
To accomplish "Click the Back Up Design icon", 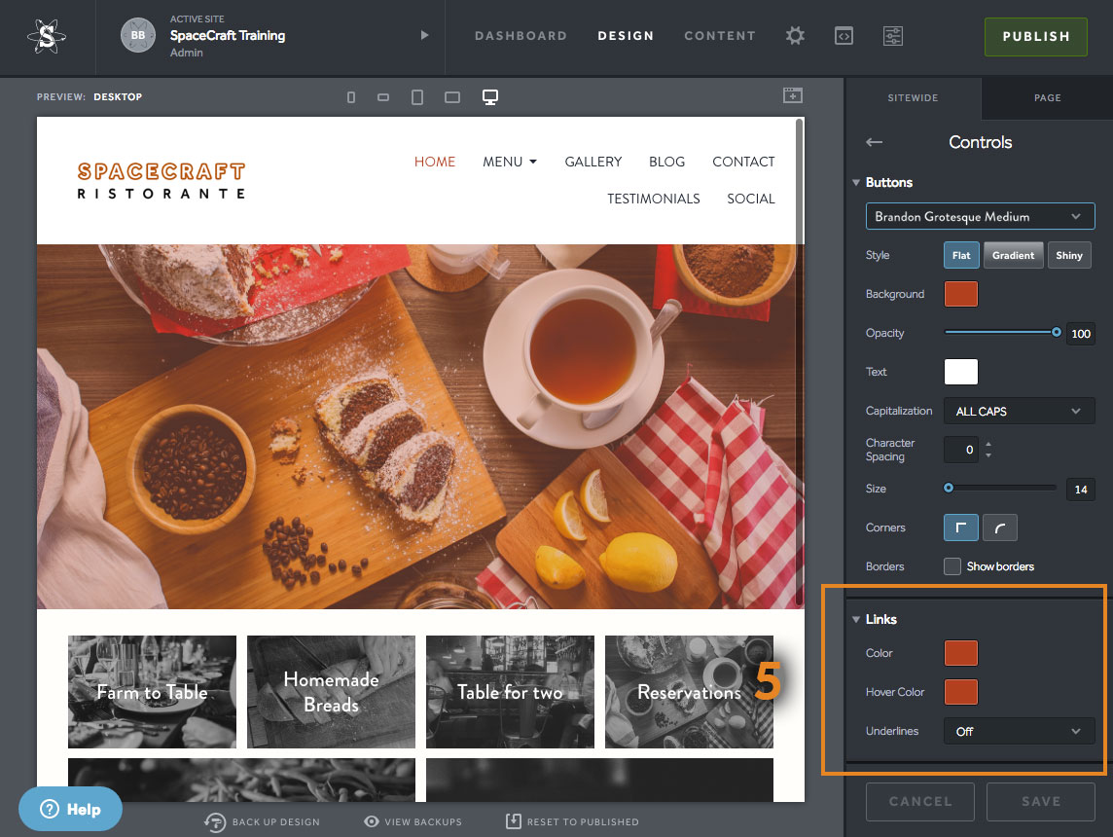I will [214, 822].
